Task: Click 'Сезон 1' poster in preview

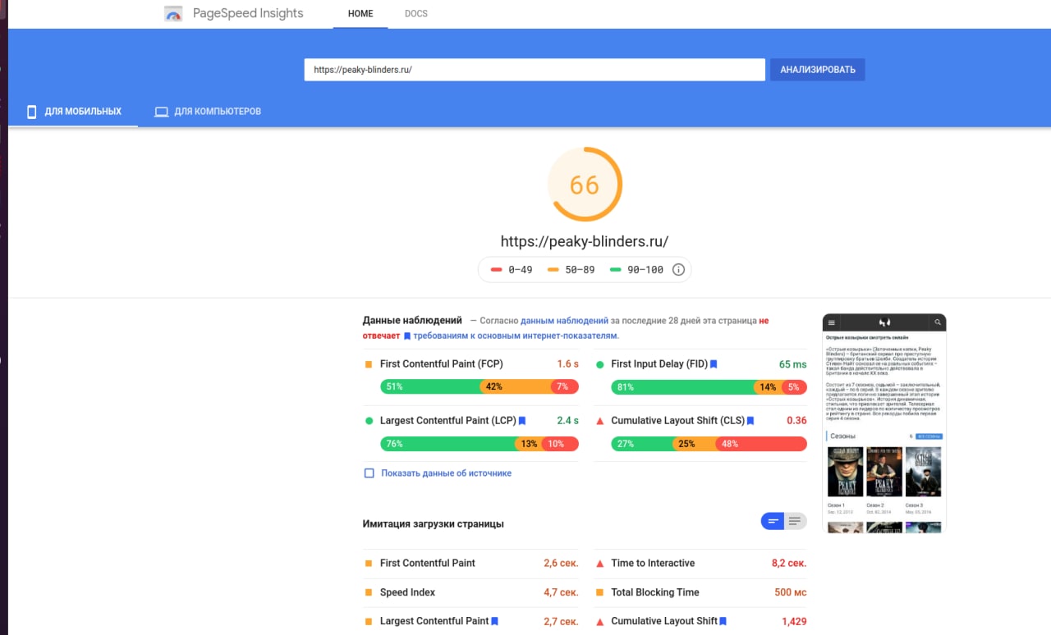Action: coord(844,472)
